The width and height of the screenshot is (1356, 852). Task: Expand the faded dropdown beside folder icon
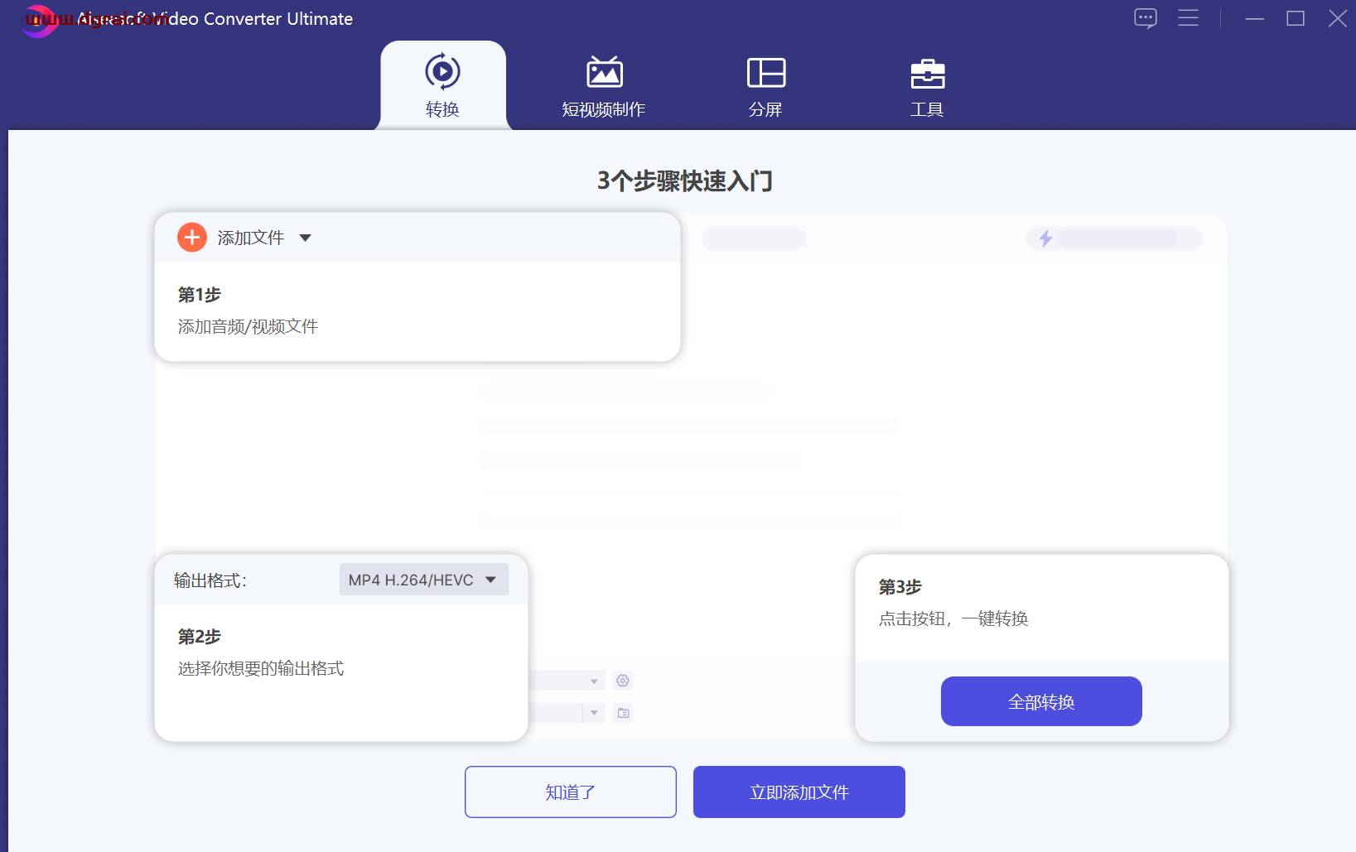pyautogui.click(x=594, y=713)
